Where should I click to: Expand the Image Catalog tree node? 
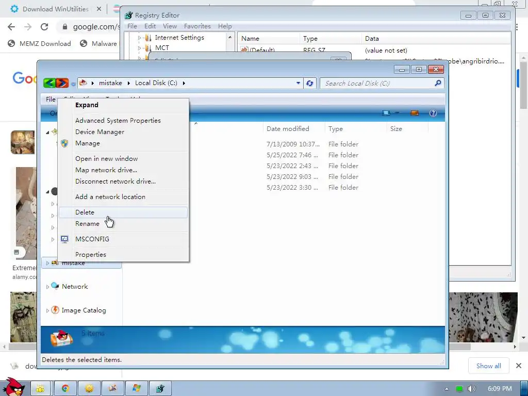[x=47, y=310]
